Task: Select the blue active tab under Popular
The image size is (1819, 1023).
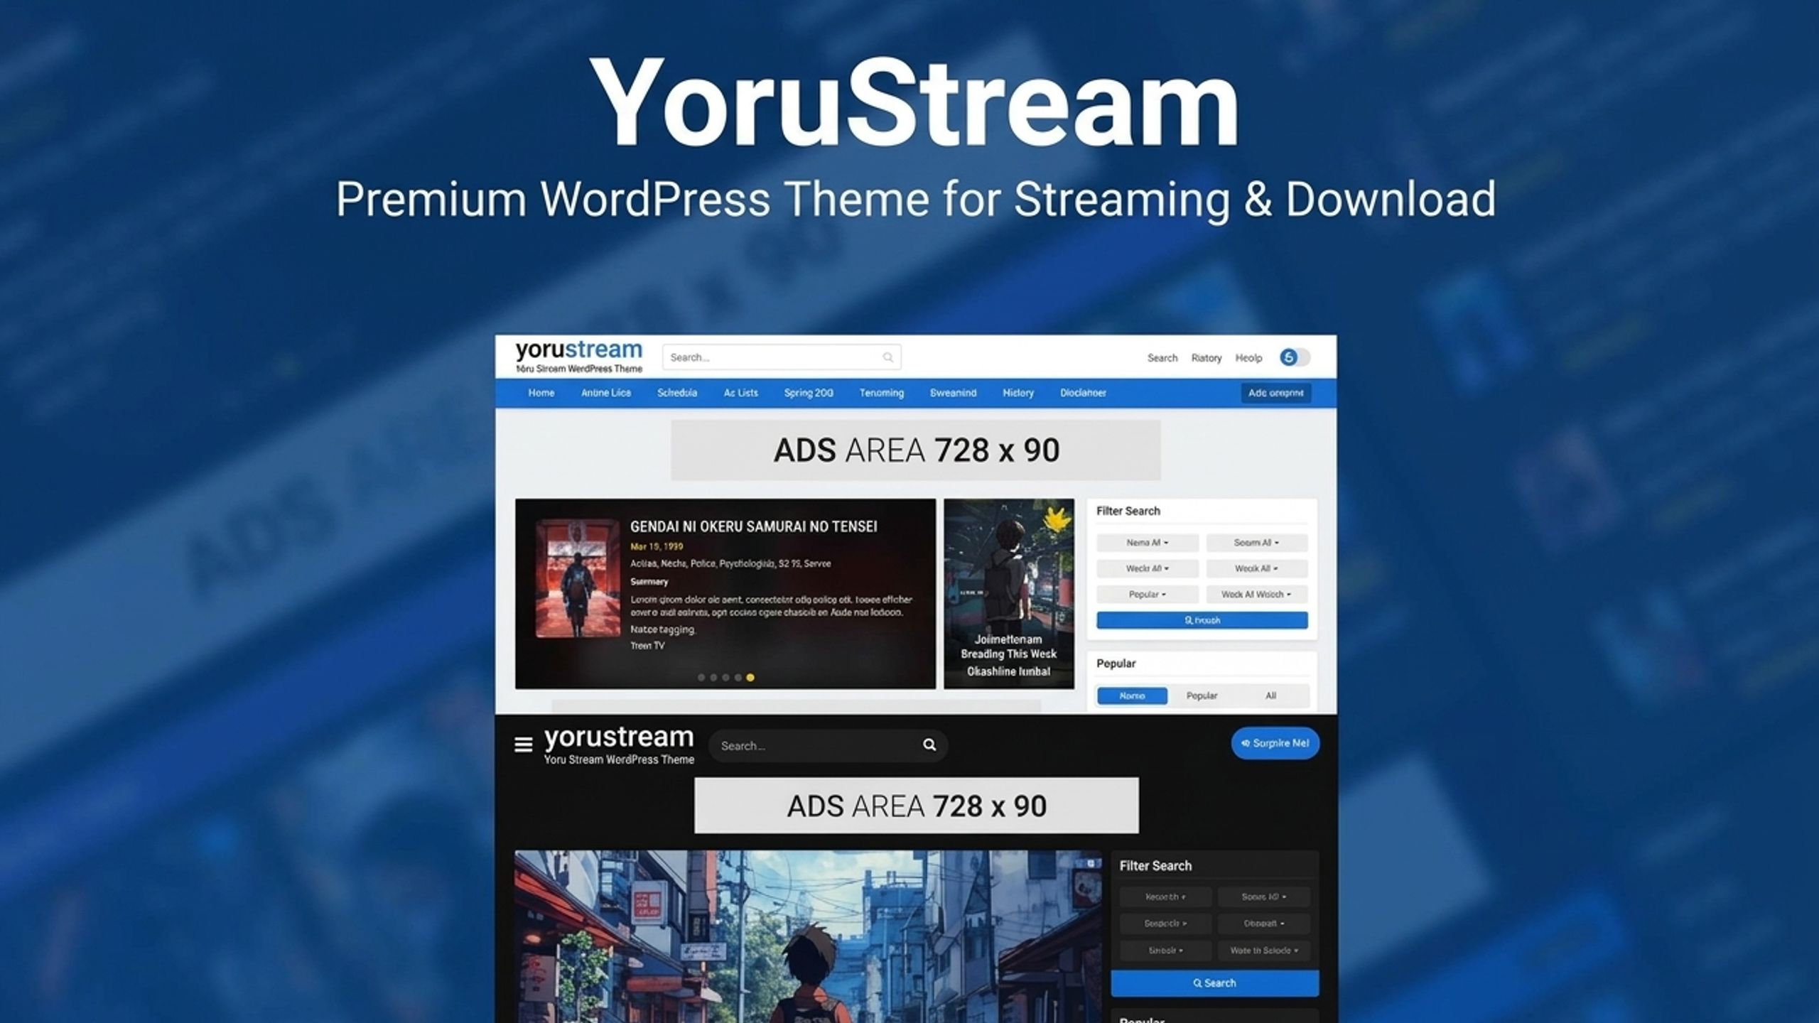Action: pyautogui.click(x=1132, y=695)
